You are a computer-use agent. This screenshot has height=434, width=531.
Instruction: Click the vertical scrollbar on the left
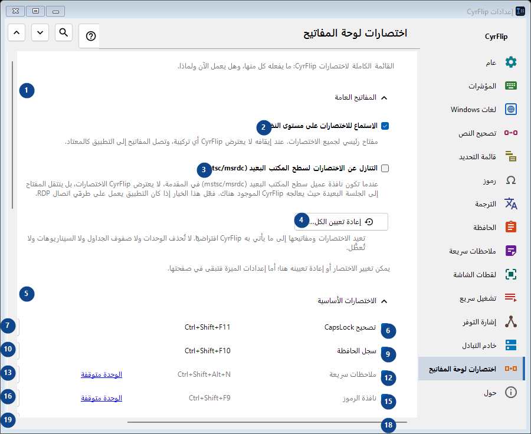point(12,135)
